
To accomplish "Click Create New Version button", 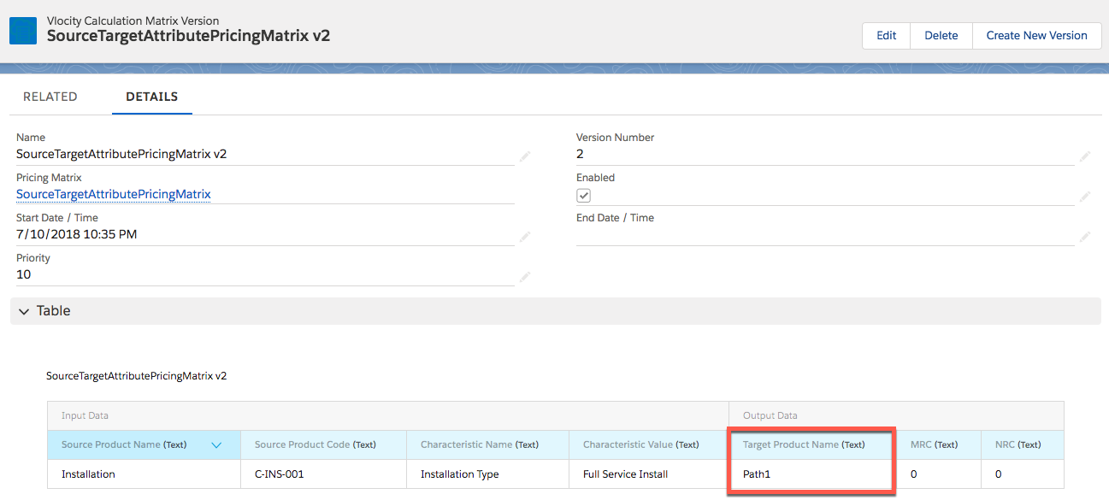I will pos(1037,36).
